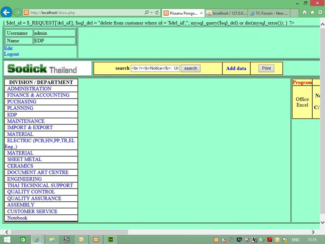Open the address bar dropdown arrow
This screenshot has height=244, width=325.
pos(152,13)
